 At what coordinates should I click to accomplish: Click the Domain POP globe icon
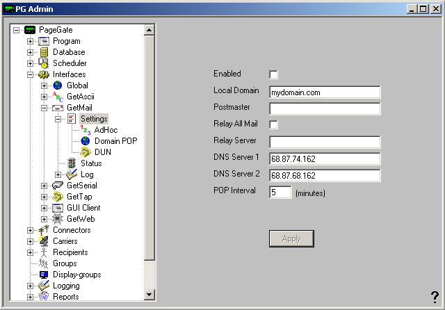pyautogui.click(x=86, y=141)
